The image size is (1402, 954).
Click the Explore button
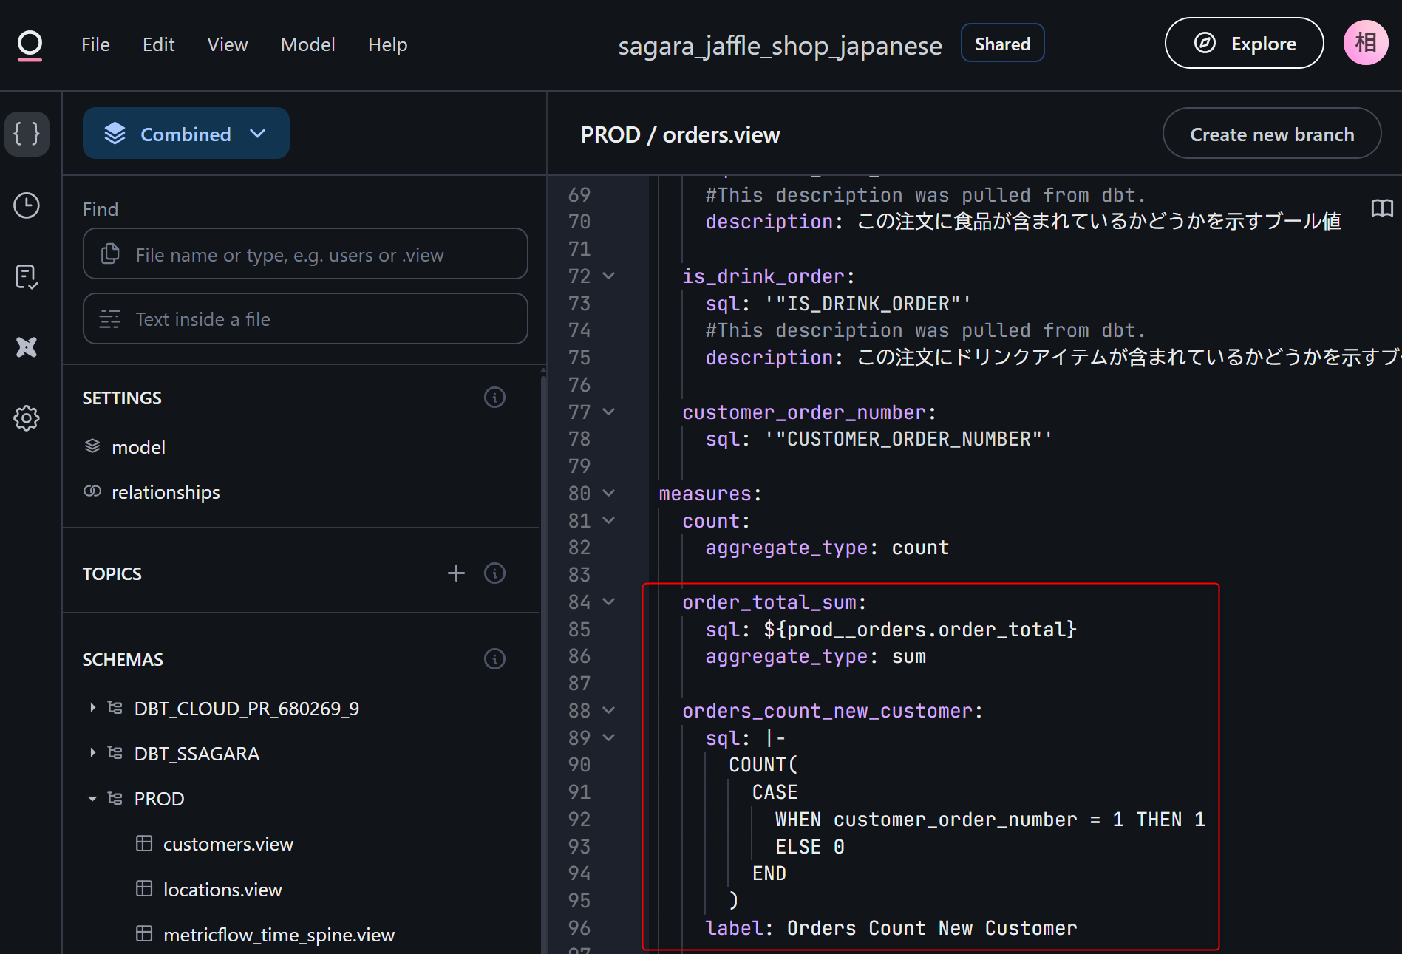(1244, 44)
